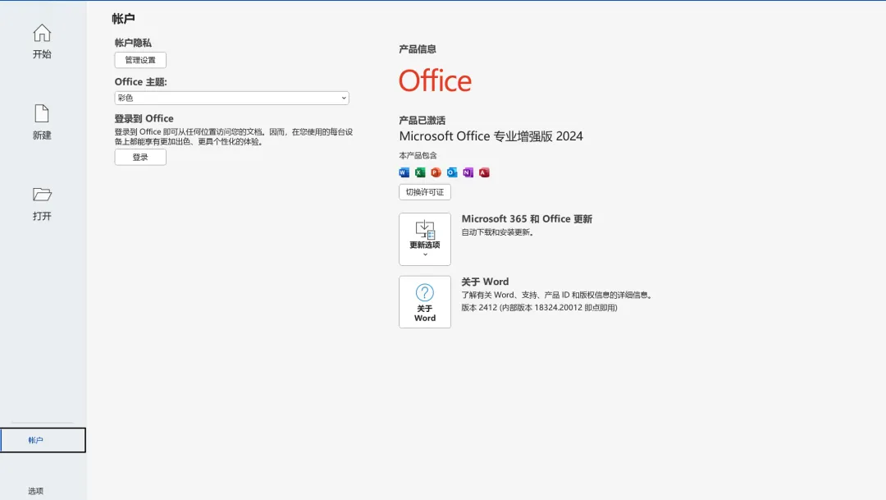
Task: Open the 关于 Word about button
Action: (x=425, y=302)
